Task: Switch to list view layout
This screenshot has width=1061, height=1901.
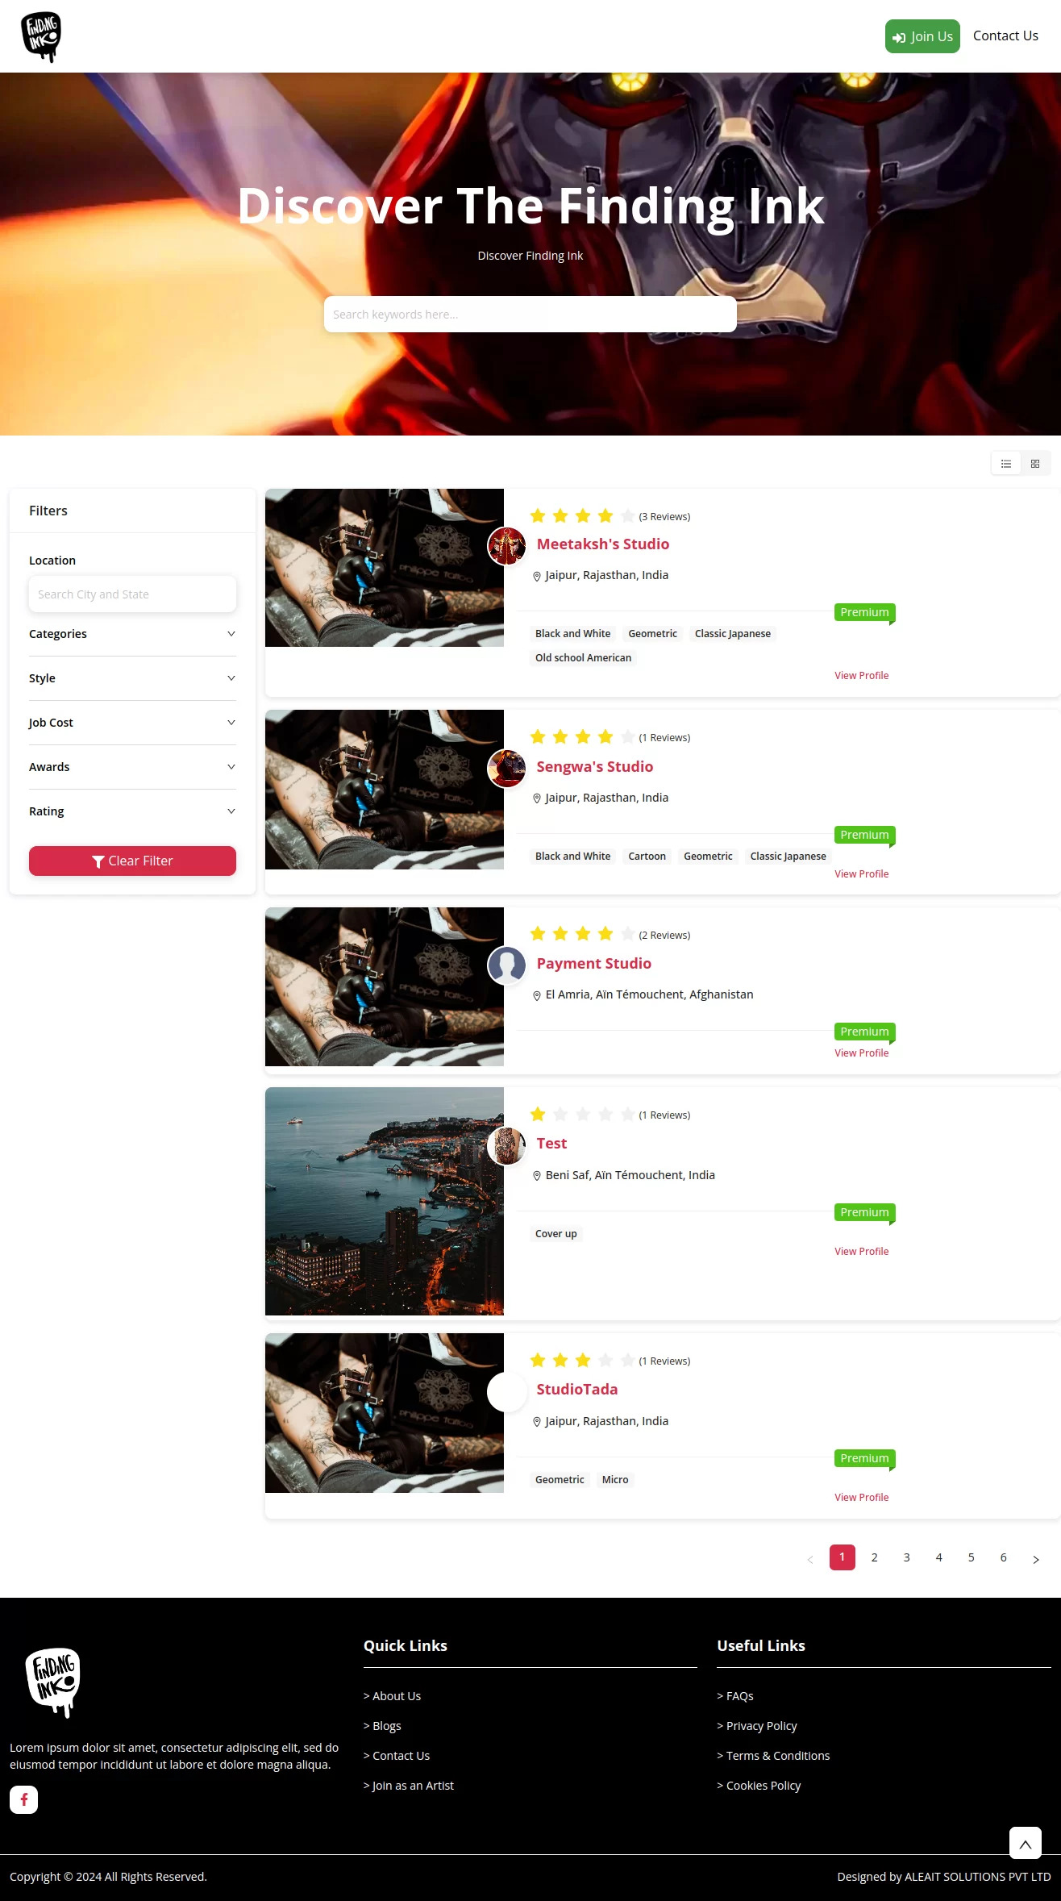Action: (1006, 464)
